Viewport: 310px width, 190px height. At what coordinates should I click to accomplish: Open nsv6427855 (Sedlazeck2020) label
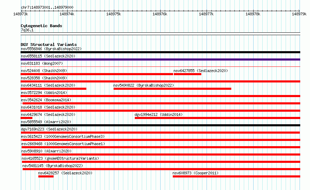(x=201, y=71)
